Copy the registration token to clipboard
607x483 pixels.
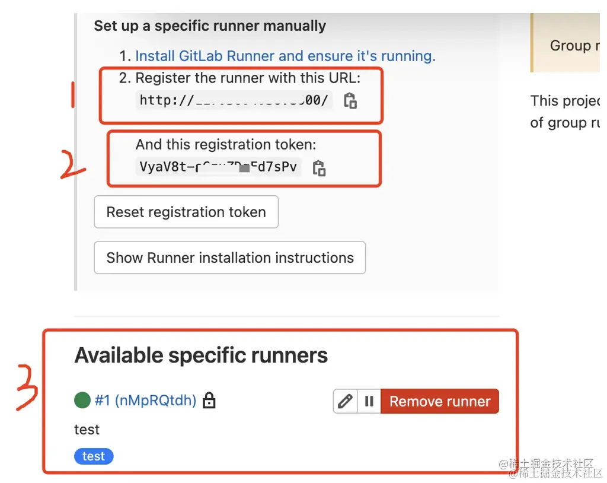coord(319,168)
